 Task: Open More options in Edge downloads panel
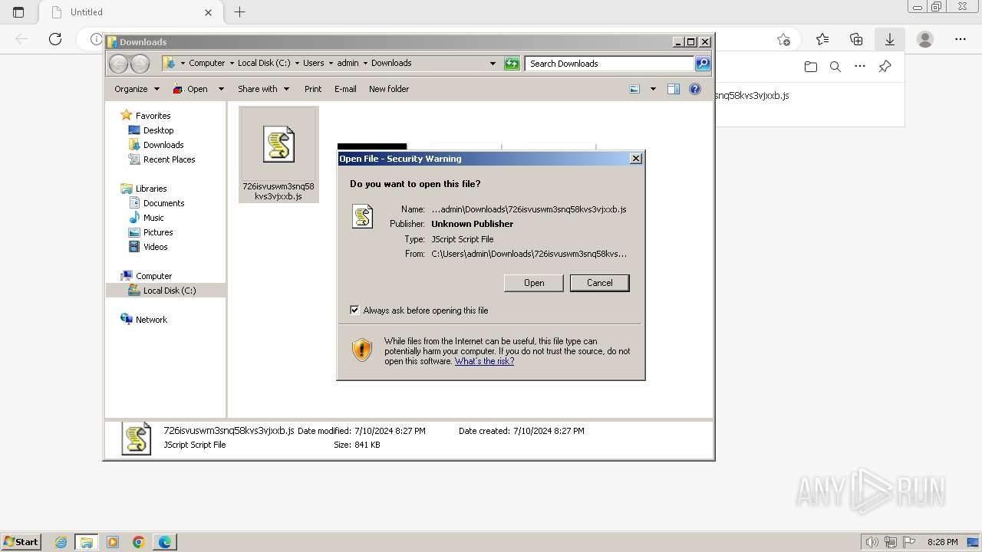click(x=860, y=67)
